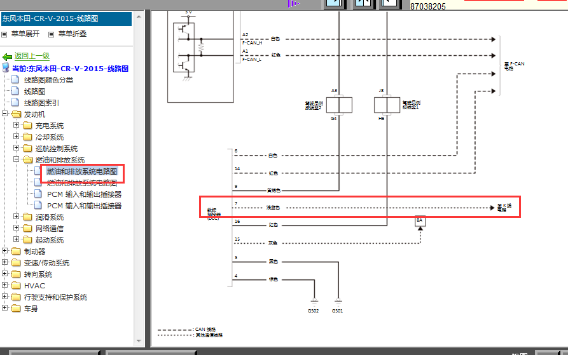Screen dimensions: 568x355
Task: Select the HVAC tree label
Action: 35,286
